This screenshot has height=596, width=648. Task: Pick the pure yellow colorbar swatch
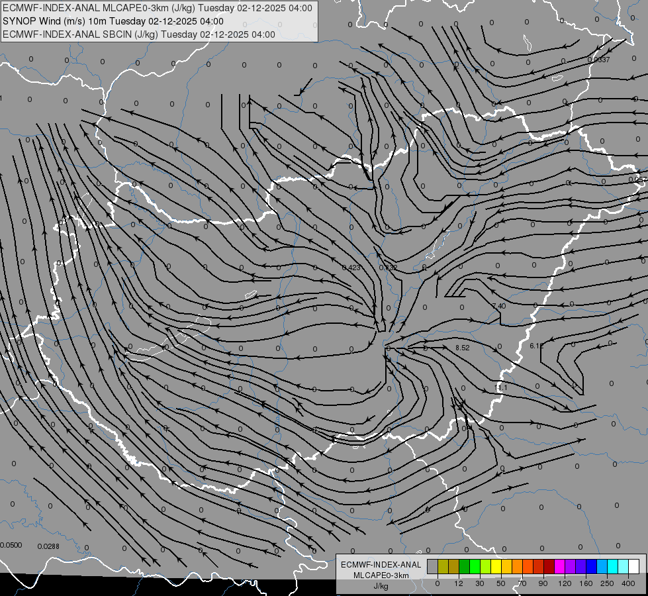click(x=496, y=567)
